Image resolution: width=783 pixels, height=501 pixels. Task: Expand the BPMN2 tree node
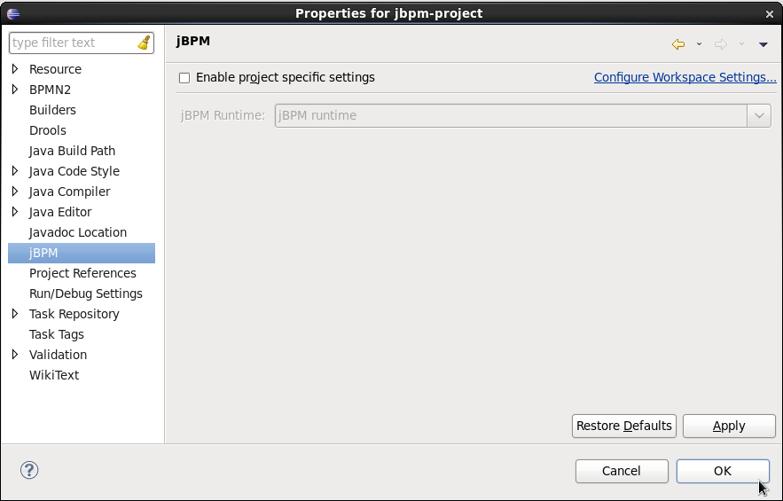15,90
